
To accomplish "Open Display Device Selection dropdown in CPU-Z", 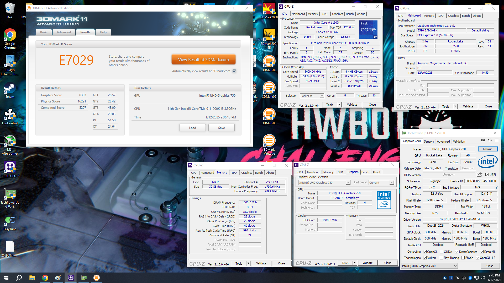I will pos(324,183).
